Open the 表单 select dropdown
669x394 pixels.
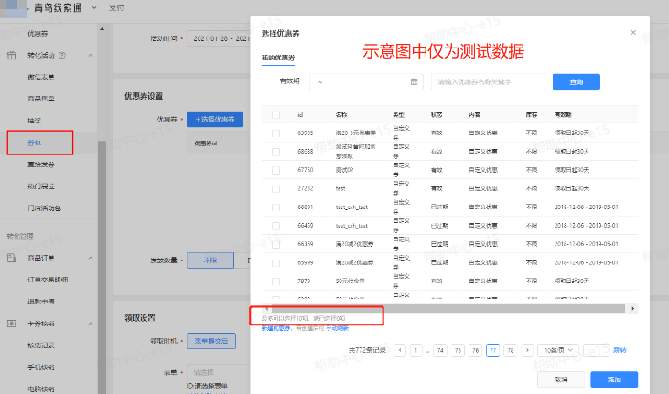(x=219, y=372)
